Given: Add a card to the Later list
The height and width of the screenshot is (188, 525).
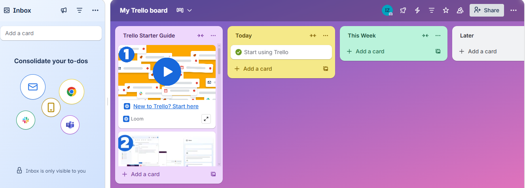Looking at the screenshot, I should coord(478,51).
